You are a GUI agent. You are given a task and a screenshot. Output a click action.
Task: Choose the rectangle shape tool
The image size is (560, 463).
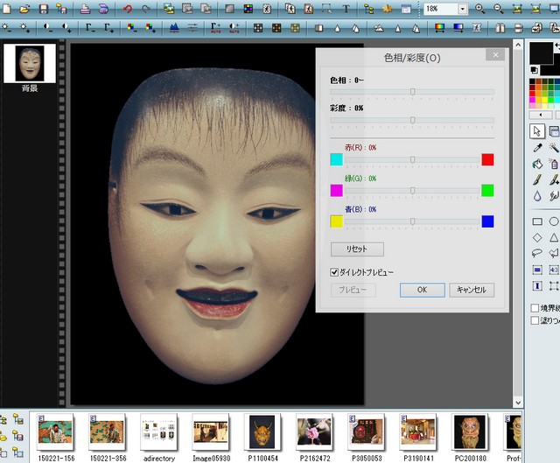coord(537,221)
